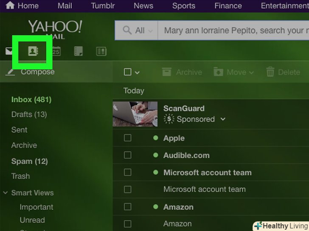Open the Entertainment tab in top bar
Image resolution: width=309 pixels, height=231 pixels.
point(285,5)
